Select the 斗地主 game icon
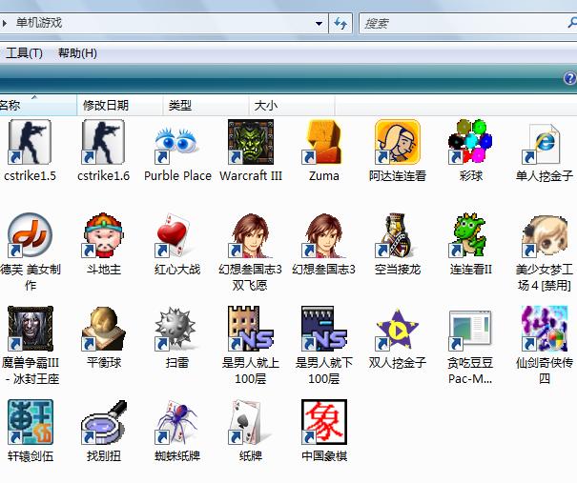Viewport: 577px width, 483px height. (103, 235)
